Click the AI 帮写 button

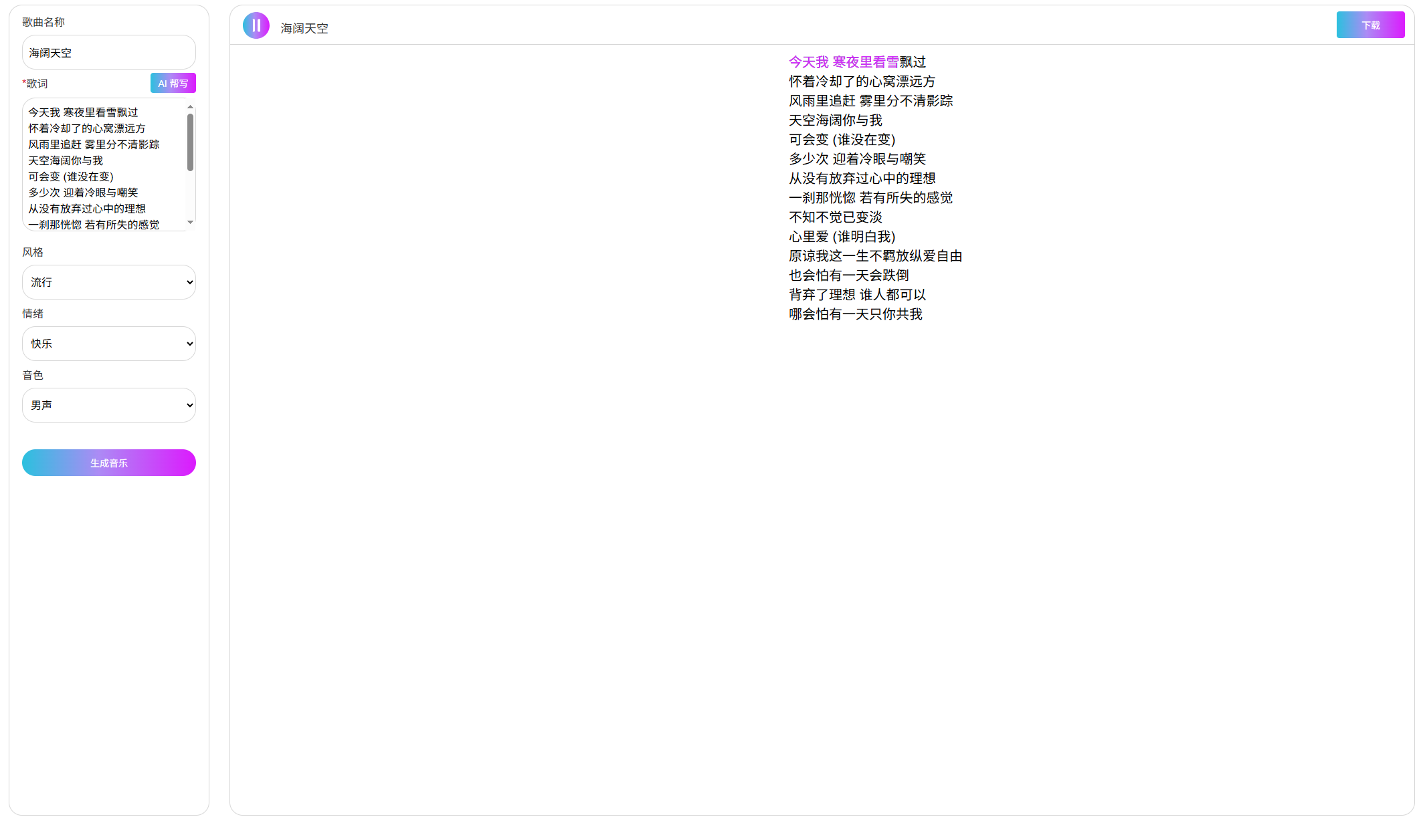(173, 83)
